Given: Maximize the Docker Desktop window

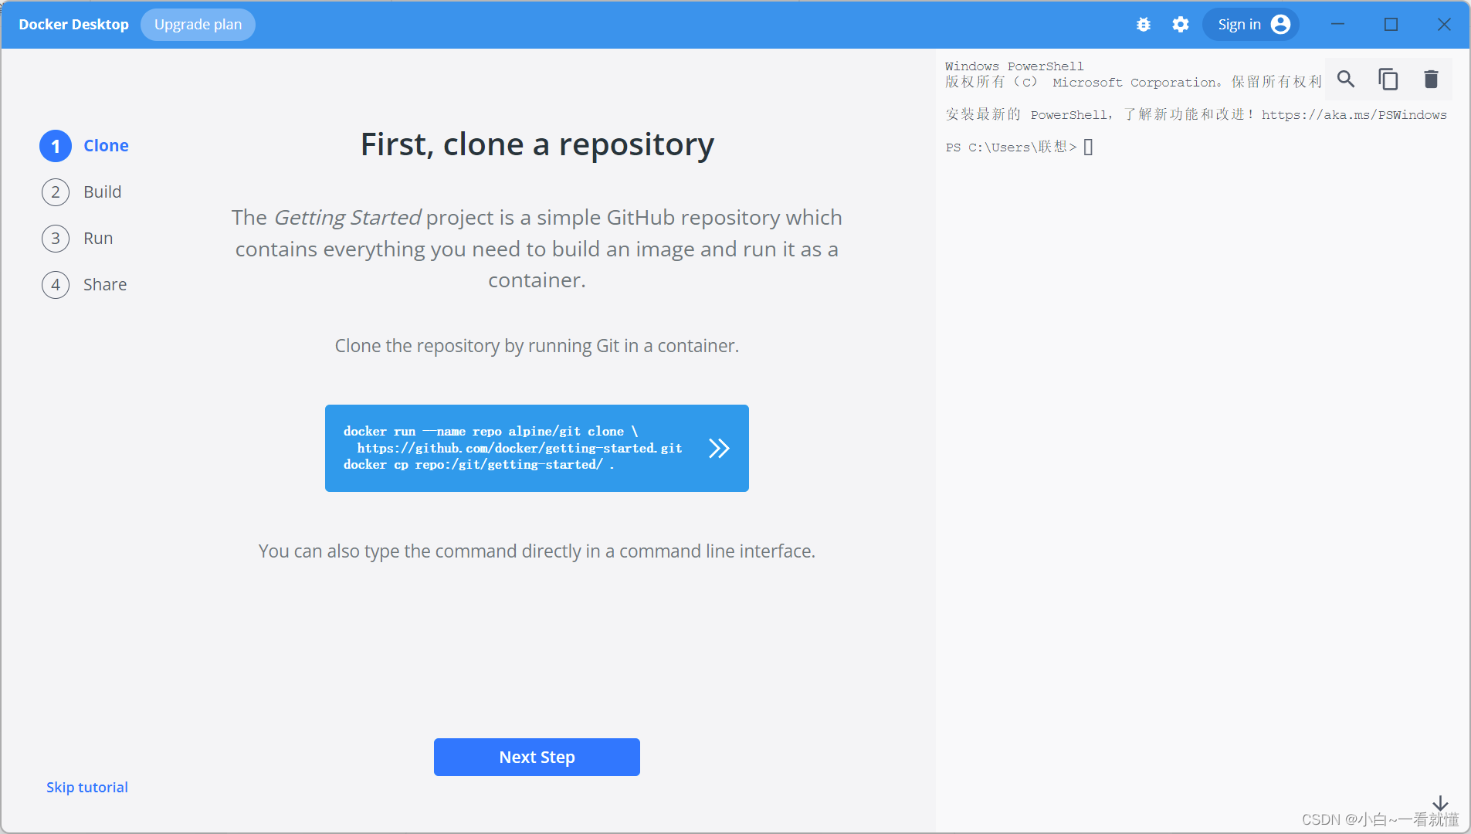Looking at the screenshot, I should 1391,25.
